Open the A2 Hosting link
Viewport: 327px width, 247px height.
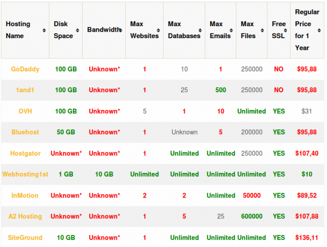25,216
